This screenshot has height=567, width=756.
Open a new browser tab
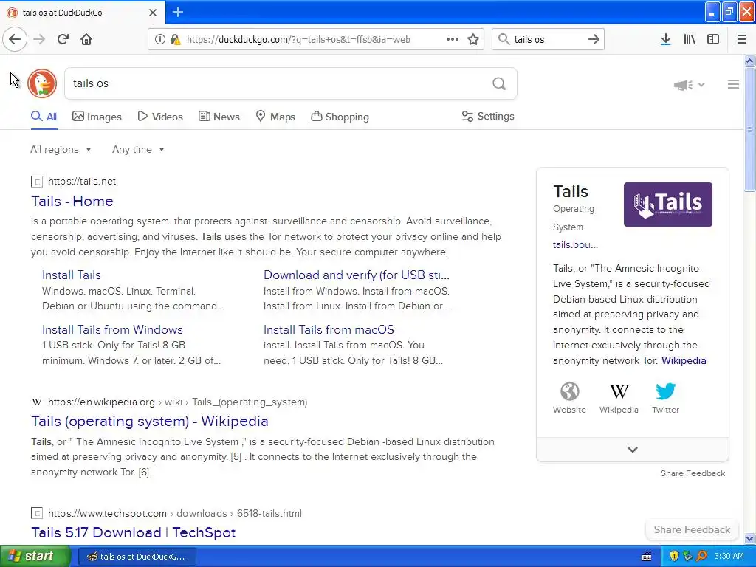click(x=177, y=12)
